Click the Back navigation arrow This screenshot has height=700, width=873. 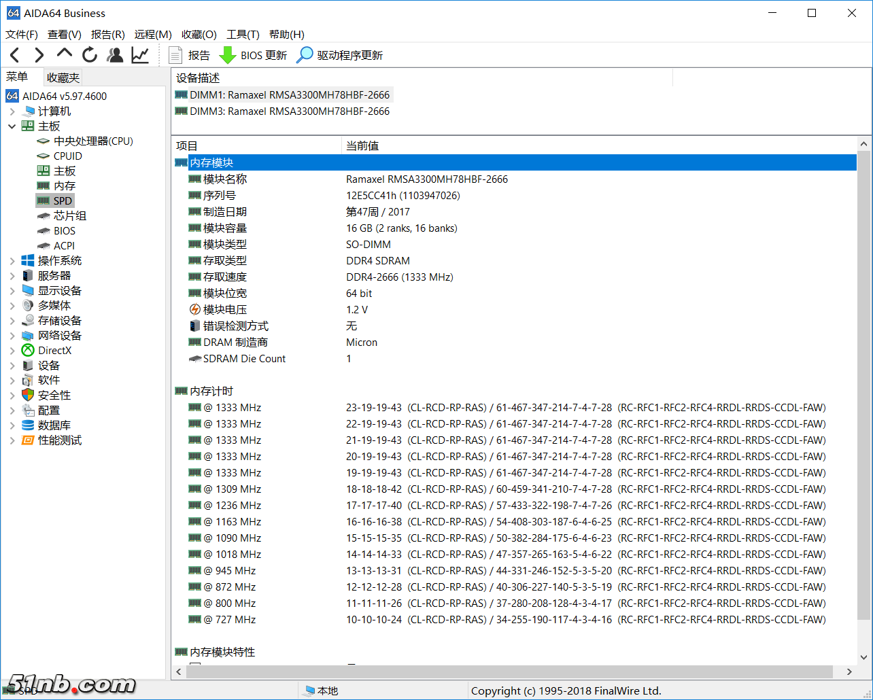click(15, 55)
